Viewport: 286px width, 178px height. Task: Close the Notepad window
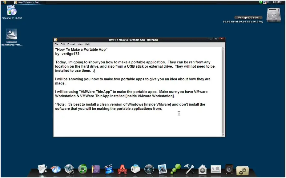(x=222, y=39)
